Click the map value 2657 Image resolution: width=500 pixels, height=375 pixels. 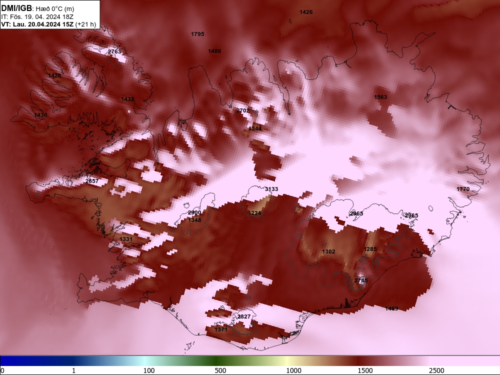[x=92, y=181]
